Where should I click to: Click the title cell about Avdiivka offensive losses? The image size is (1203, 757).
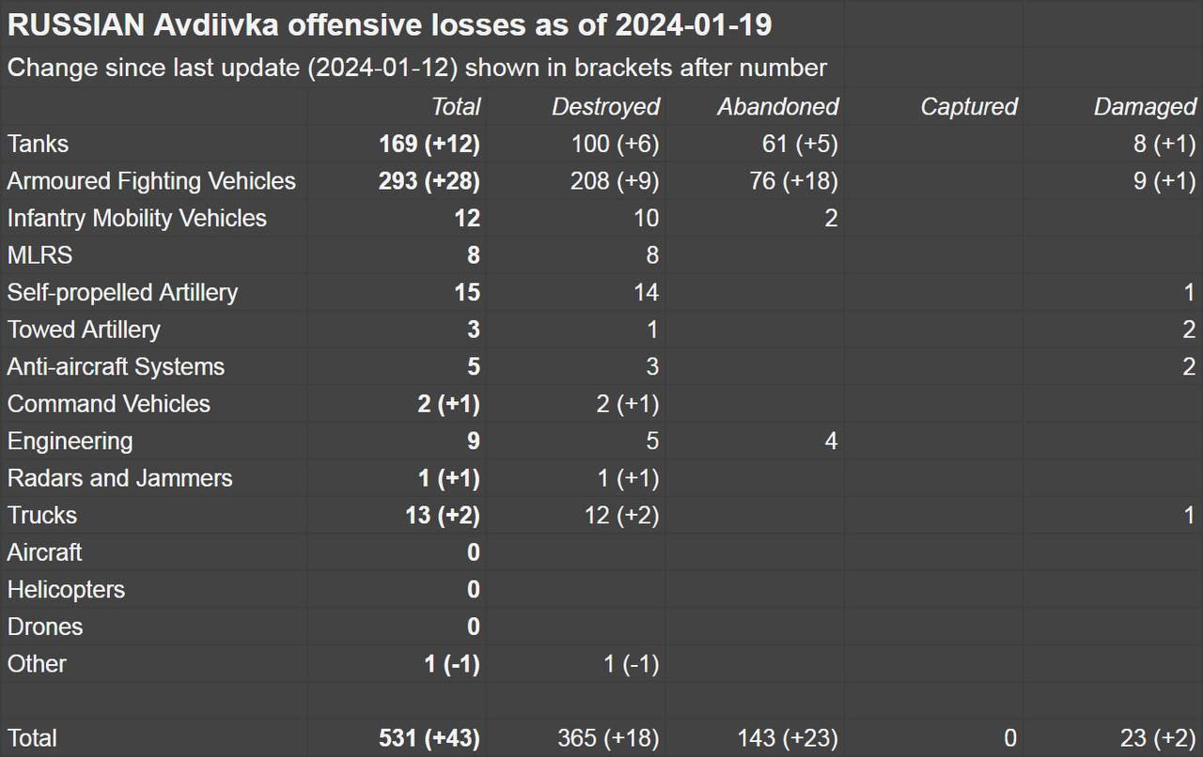[x=389, y=25]
